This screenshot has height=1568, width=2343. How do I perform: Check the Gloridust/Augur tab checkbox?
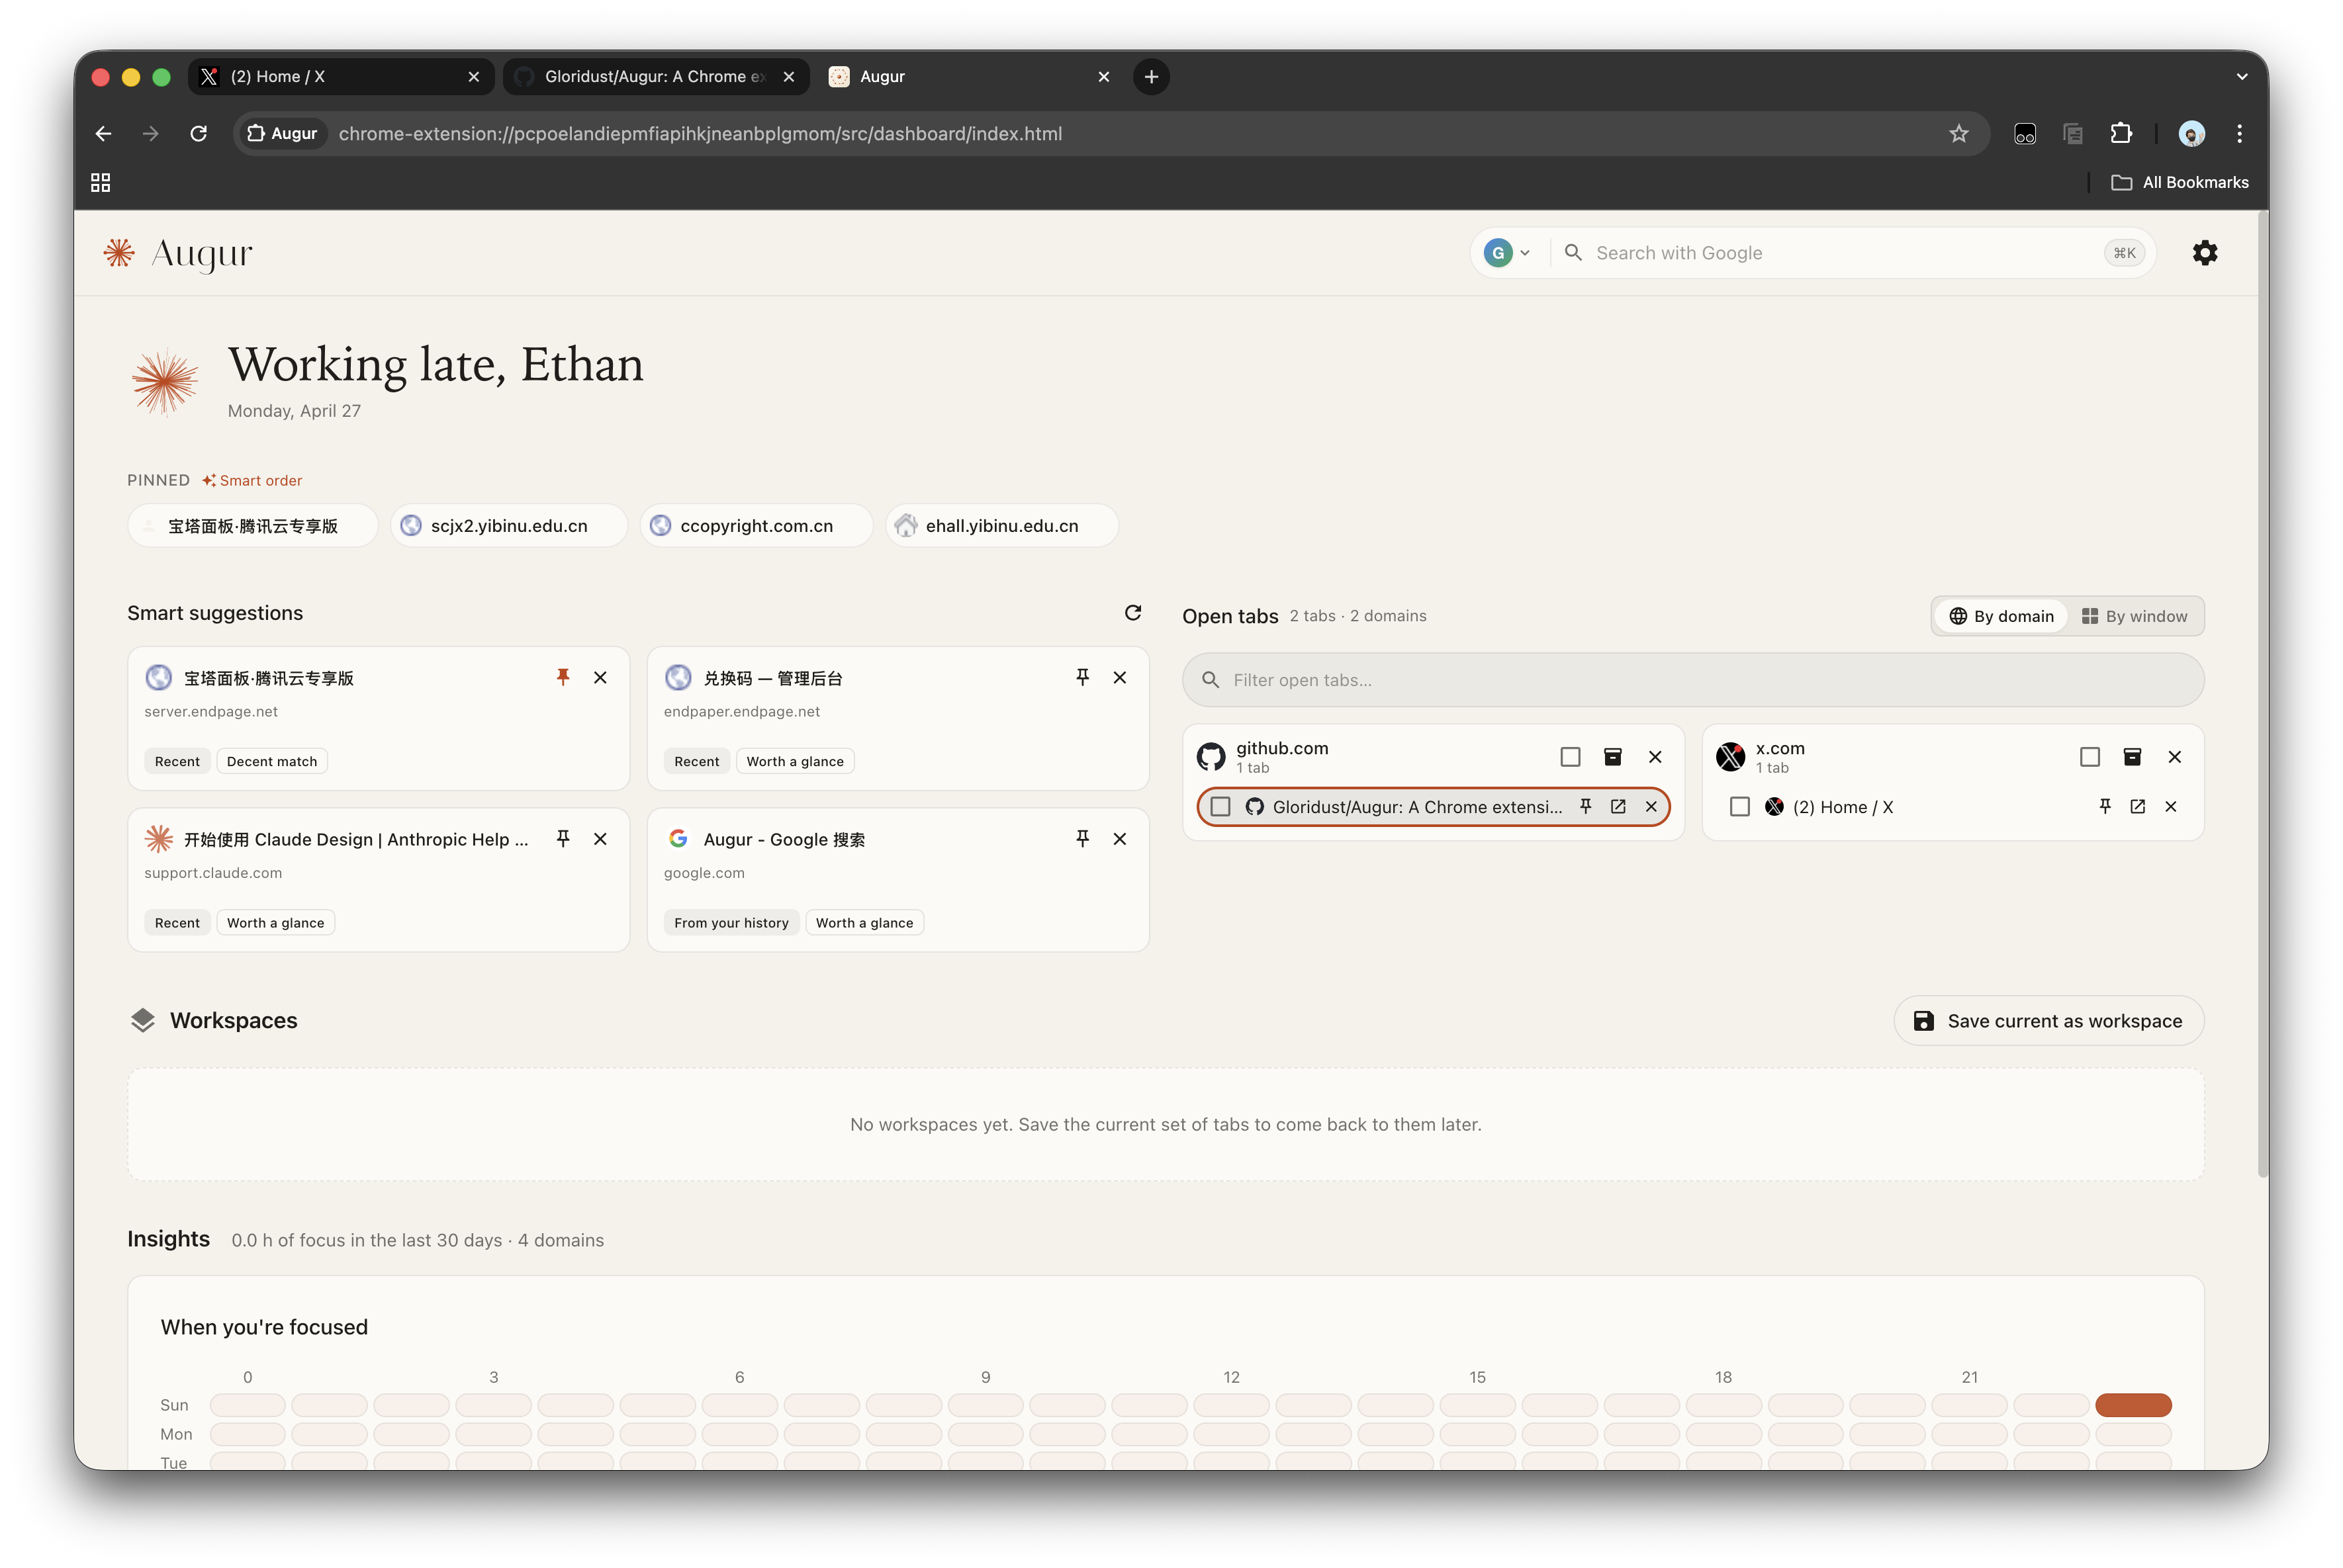[1220, 806]
